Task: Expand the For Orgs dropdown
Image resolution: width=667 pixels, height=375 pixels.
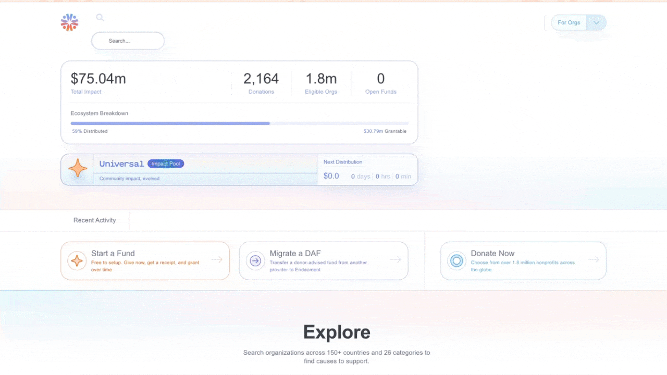Action: [596, 22]
